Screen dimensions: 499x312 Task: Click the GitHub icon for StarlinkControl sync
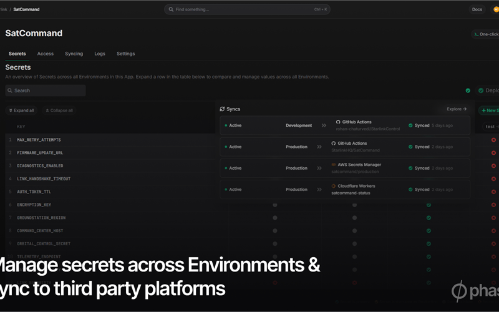pyautogui.click(x=338, y=122)
